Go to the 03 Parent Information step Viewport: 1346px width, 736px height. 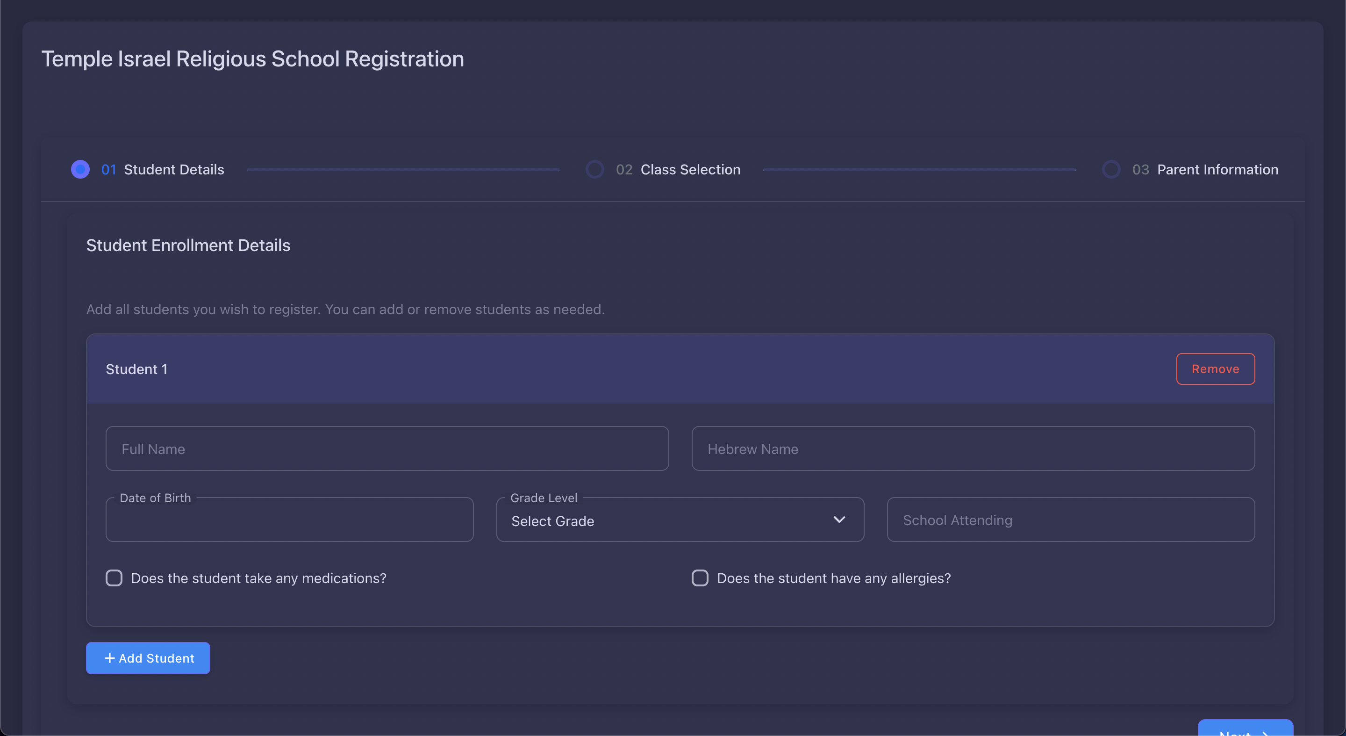pyautogui.click(x=1217, y=169)
